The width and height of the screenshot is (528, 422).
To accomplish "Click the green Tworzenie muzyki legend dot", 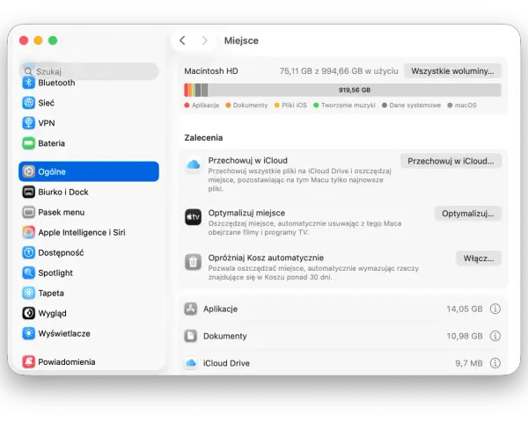I will click(x=316, y=105).
